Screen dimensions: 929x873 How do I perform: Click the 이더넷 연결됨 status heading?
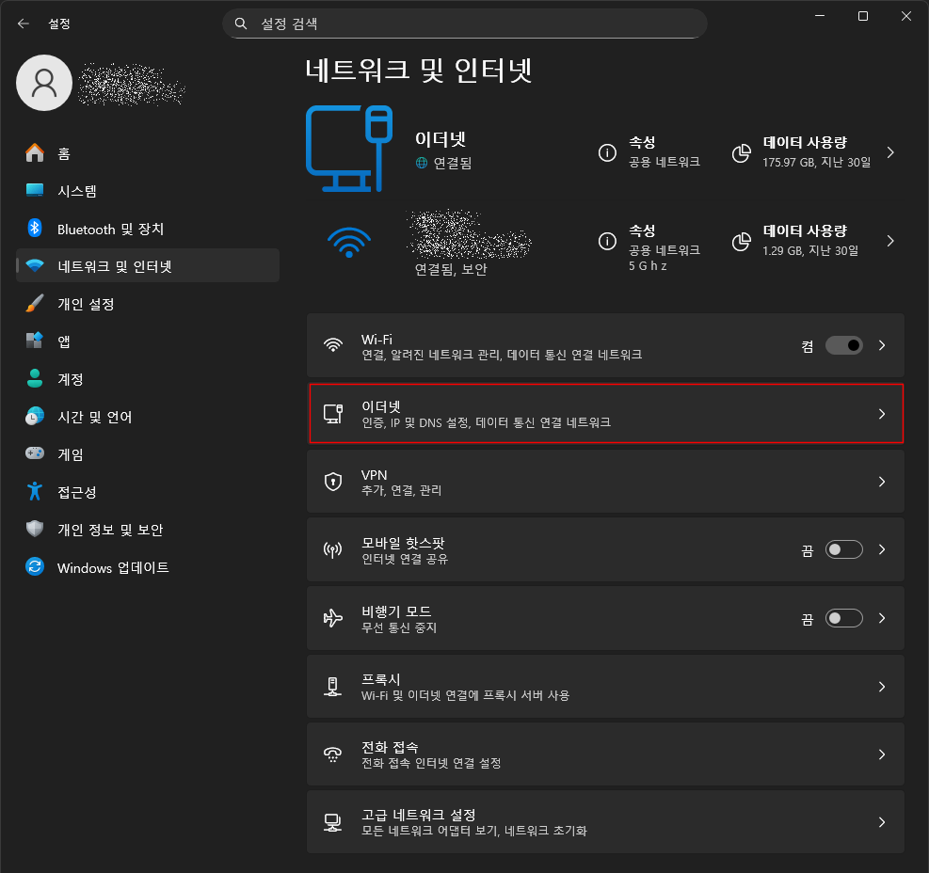coord(443,150)
